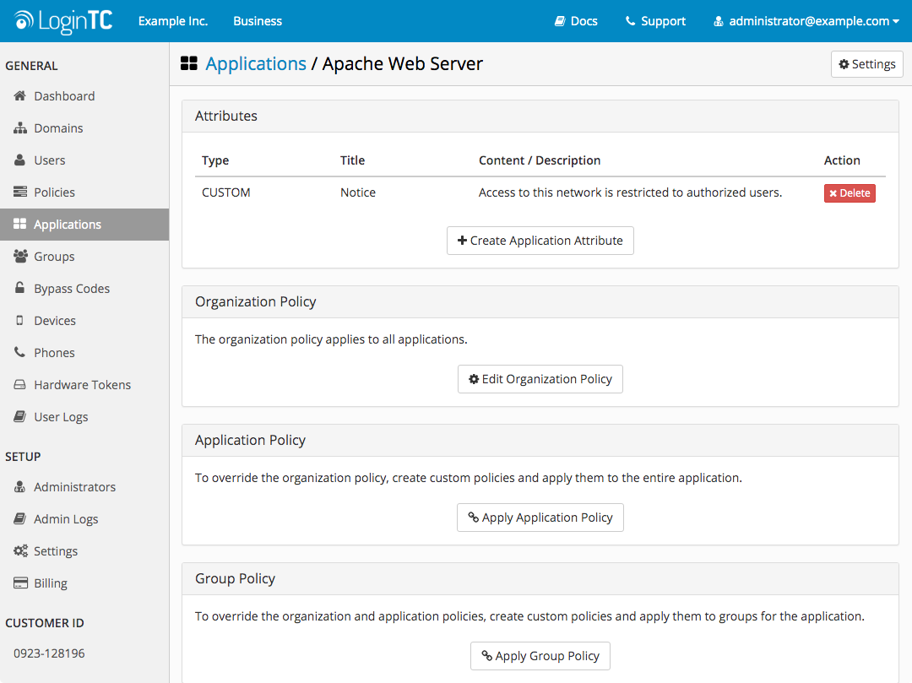Screen dimensions: 912x683
Task: Click the Devices mobile icon
Action: pyautogui.click(x=19, y=320)
